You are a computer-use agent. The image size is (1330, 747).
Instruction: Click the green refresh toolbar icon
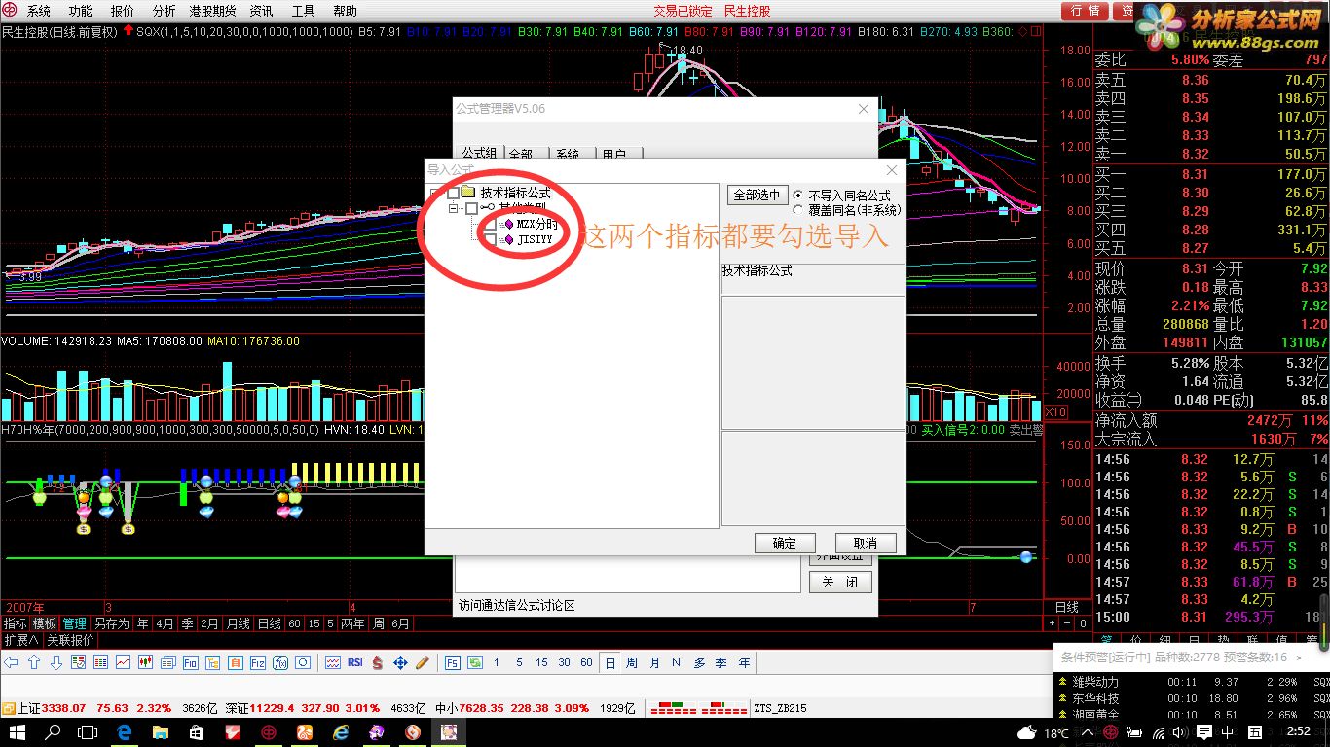(474, 662)
